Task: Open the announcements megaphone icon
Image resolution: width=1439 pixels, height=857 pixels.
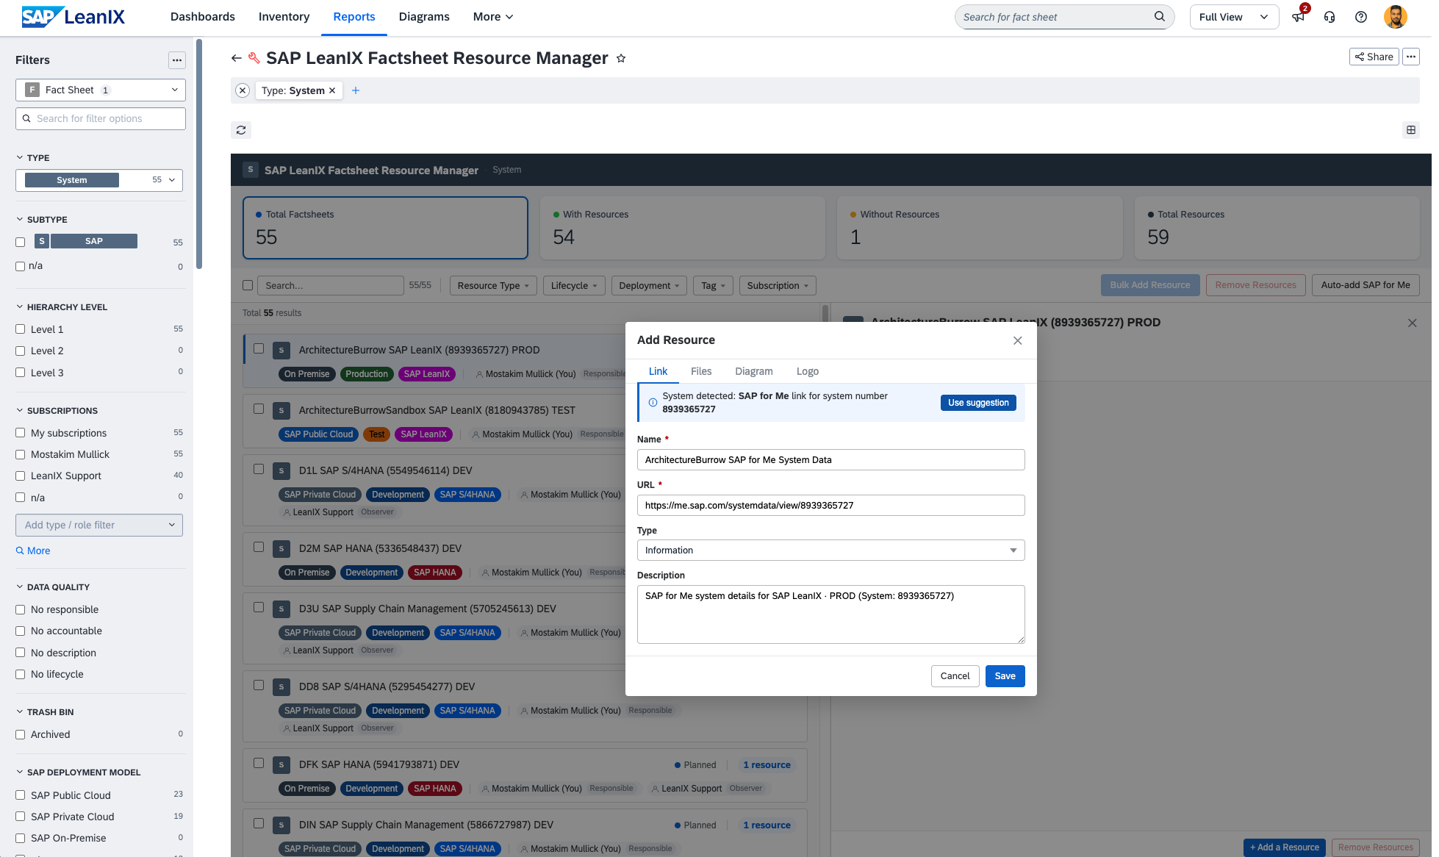Action: click(x=1299, y=17)
